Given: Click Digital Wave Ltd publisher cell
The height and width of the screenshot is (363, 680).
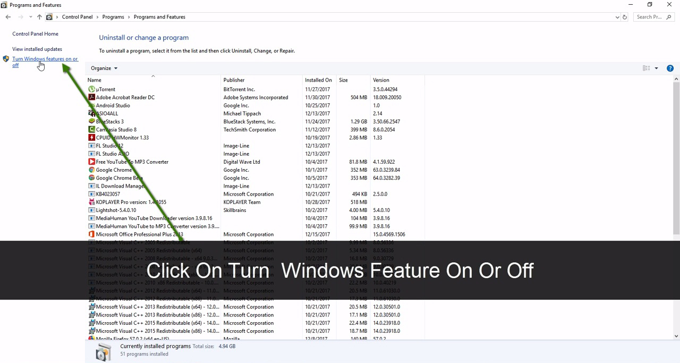Looking at the screenshot, I should pyautogui.click(x=242, y=162).
